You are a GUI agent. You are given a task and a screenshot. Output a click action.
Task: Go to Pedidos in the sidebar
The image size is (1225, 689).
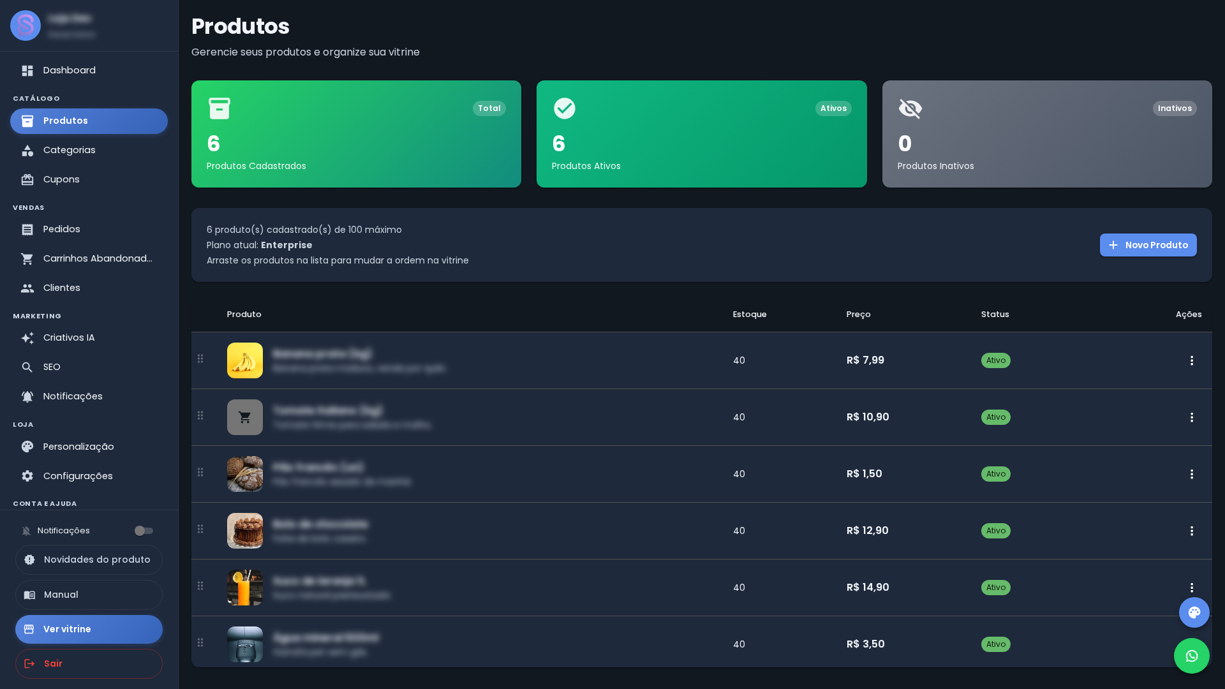click(89, 230)
